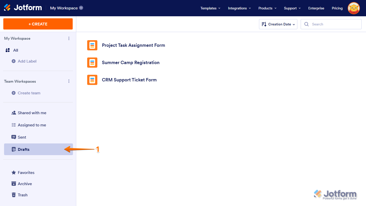Click the Favorites star icon
The image size is (366, 206).
(x=14, y=172)
